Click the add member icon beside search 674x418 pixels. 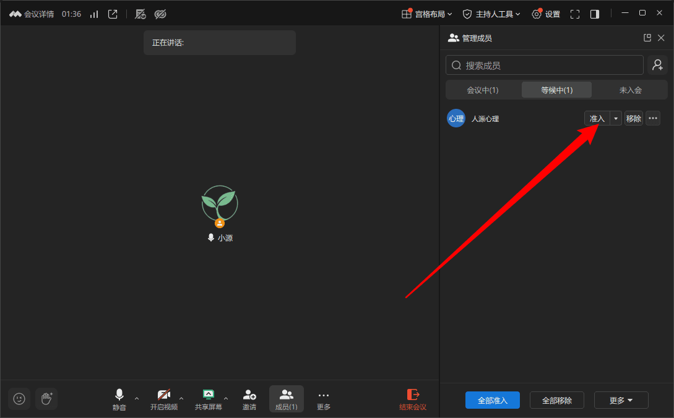tap(657, 66)
